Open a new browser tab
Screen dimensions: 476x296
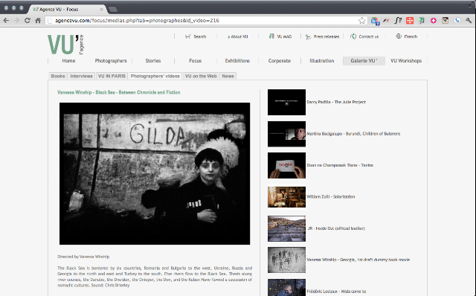[x=113, y=9]
